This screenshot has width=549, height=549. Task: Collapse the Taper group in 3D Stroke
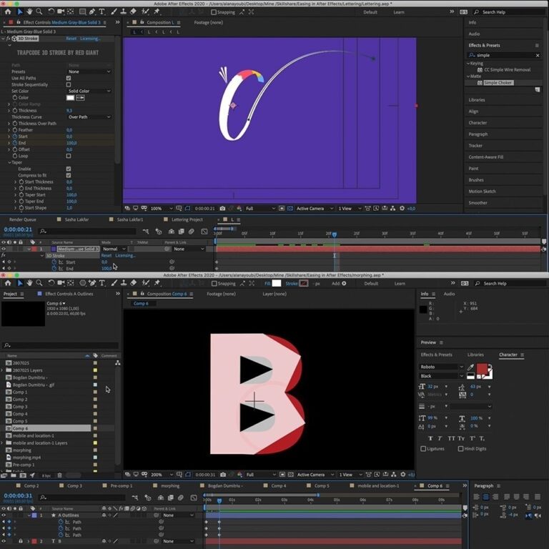tap(9, 162)
